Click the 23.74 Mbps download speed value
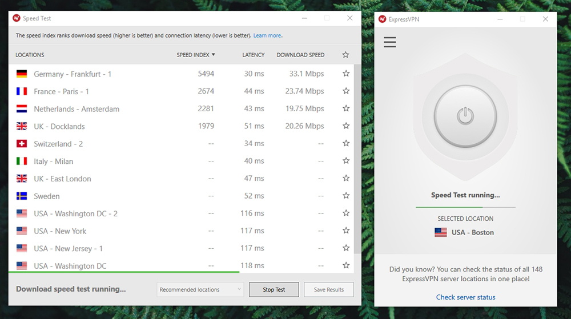Image resolution: width=571 pixels, height=319 pixels. (x=304, y=91)
